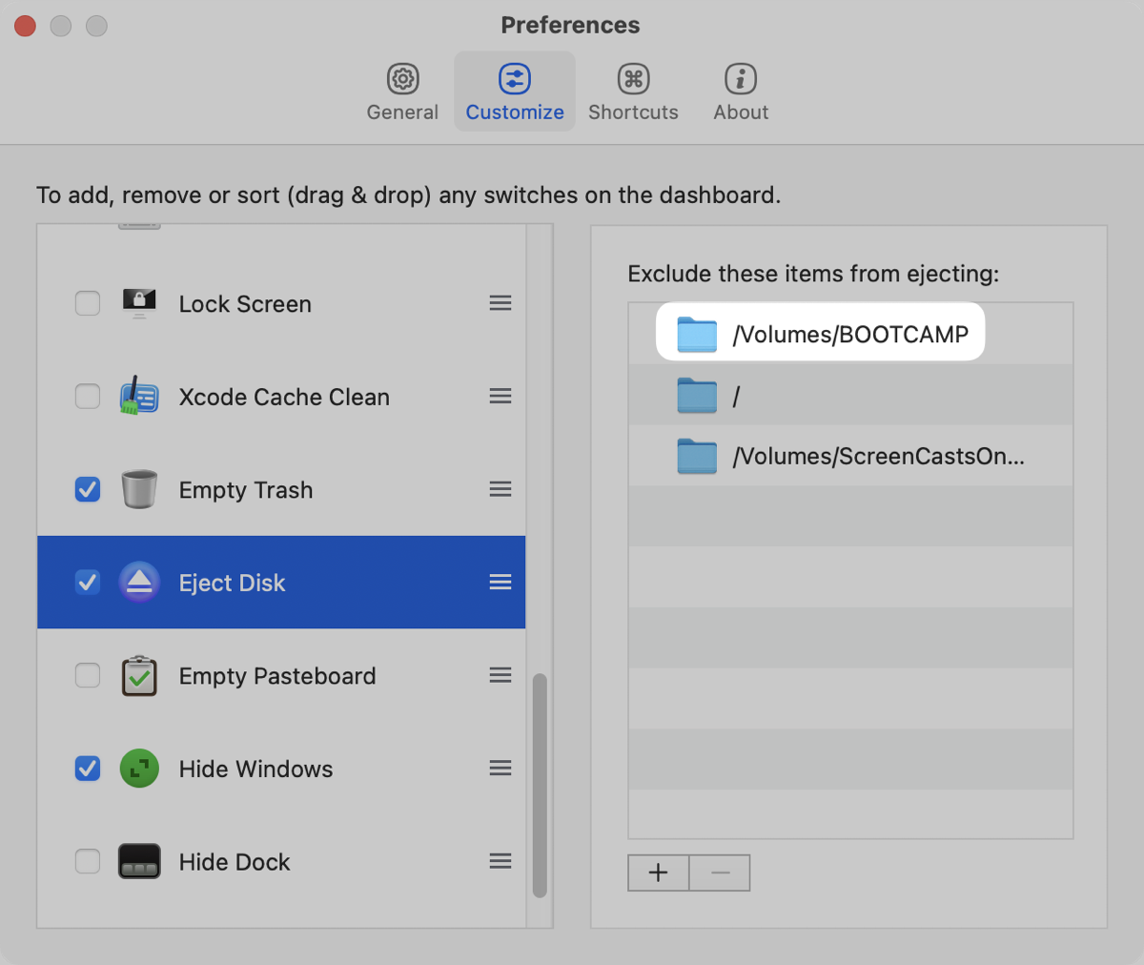Click the green Hide Windows icon
Viewport: 1144px width, 965px height.
click(139, 769)
